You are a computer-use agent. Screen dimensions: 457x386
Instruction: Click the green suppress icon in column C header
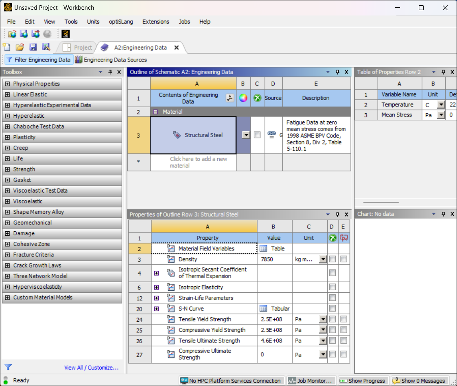tap(257, 98)
